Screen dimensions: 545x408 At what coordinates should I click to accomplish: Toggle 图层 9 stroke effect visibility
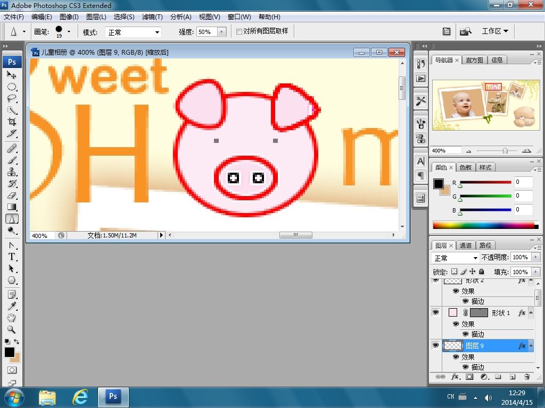coord(465,367)
